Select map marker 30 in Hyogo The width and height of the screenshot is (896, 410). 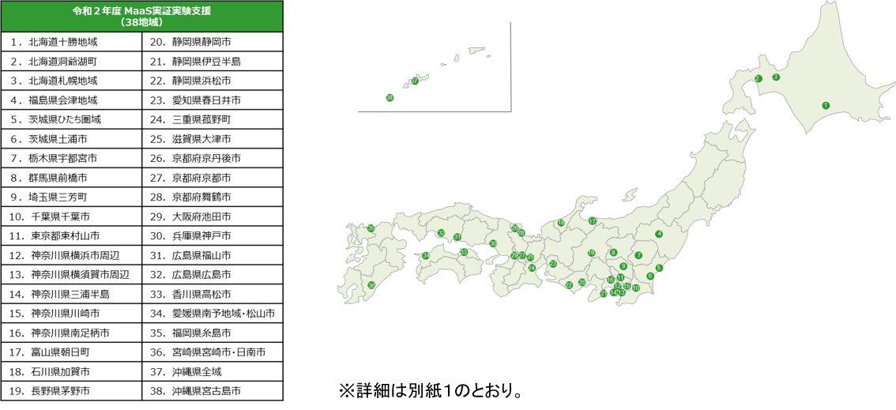[x=493, y=243]
